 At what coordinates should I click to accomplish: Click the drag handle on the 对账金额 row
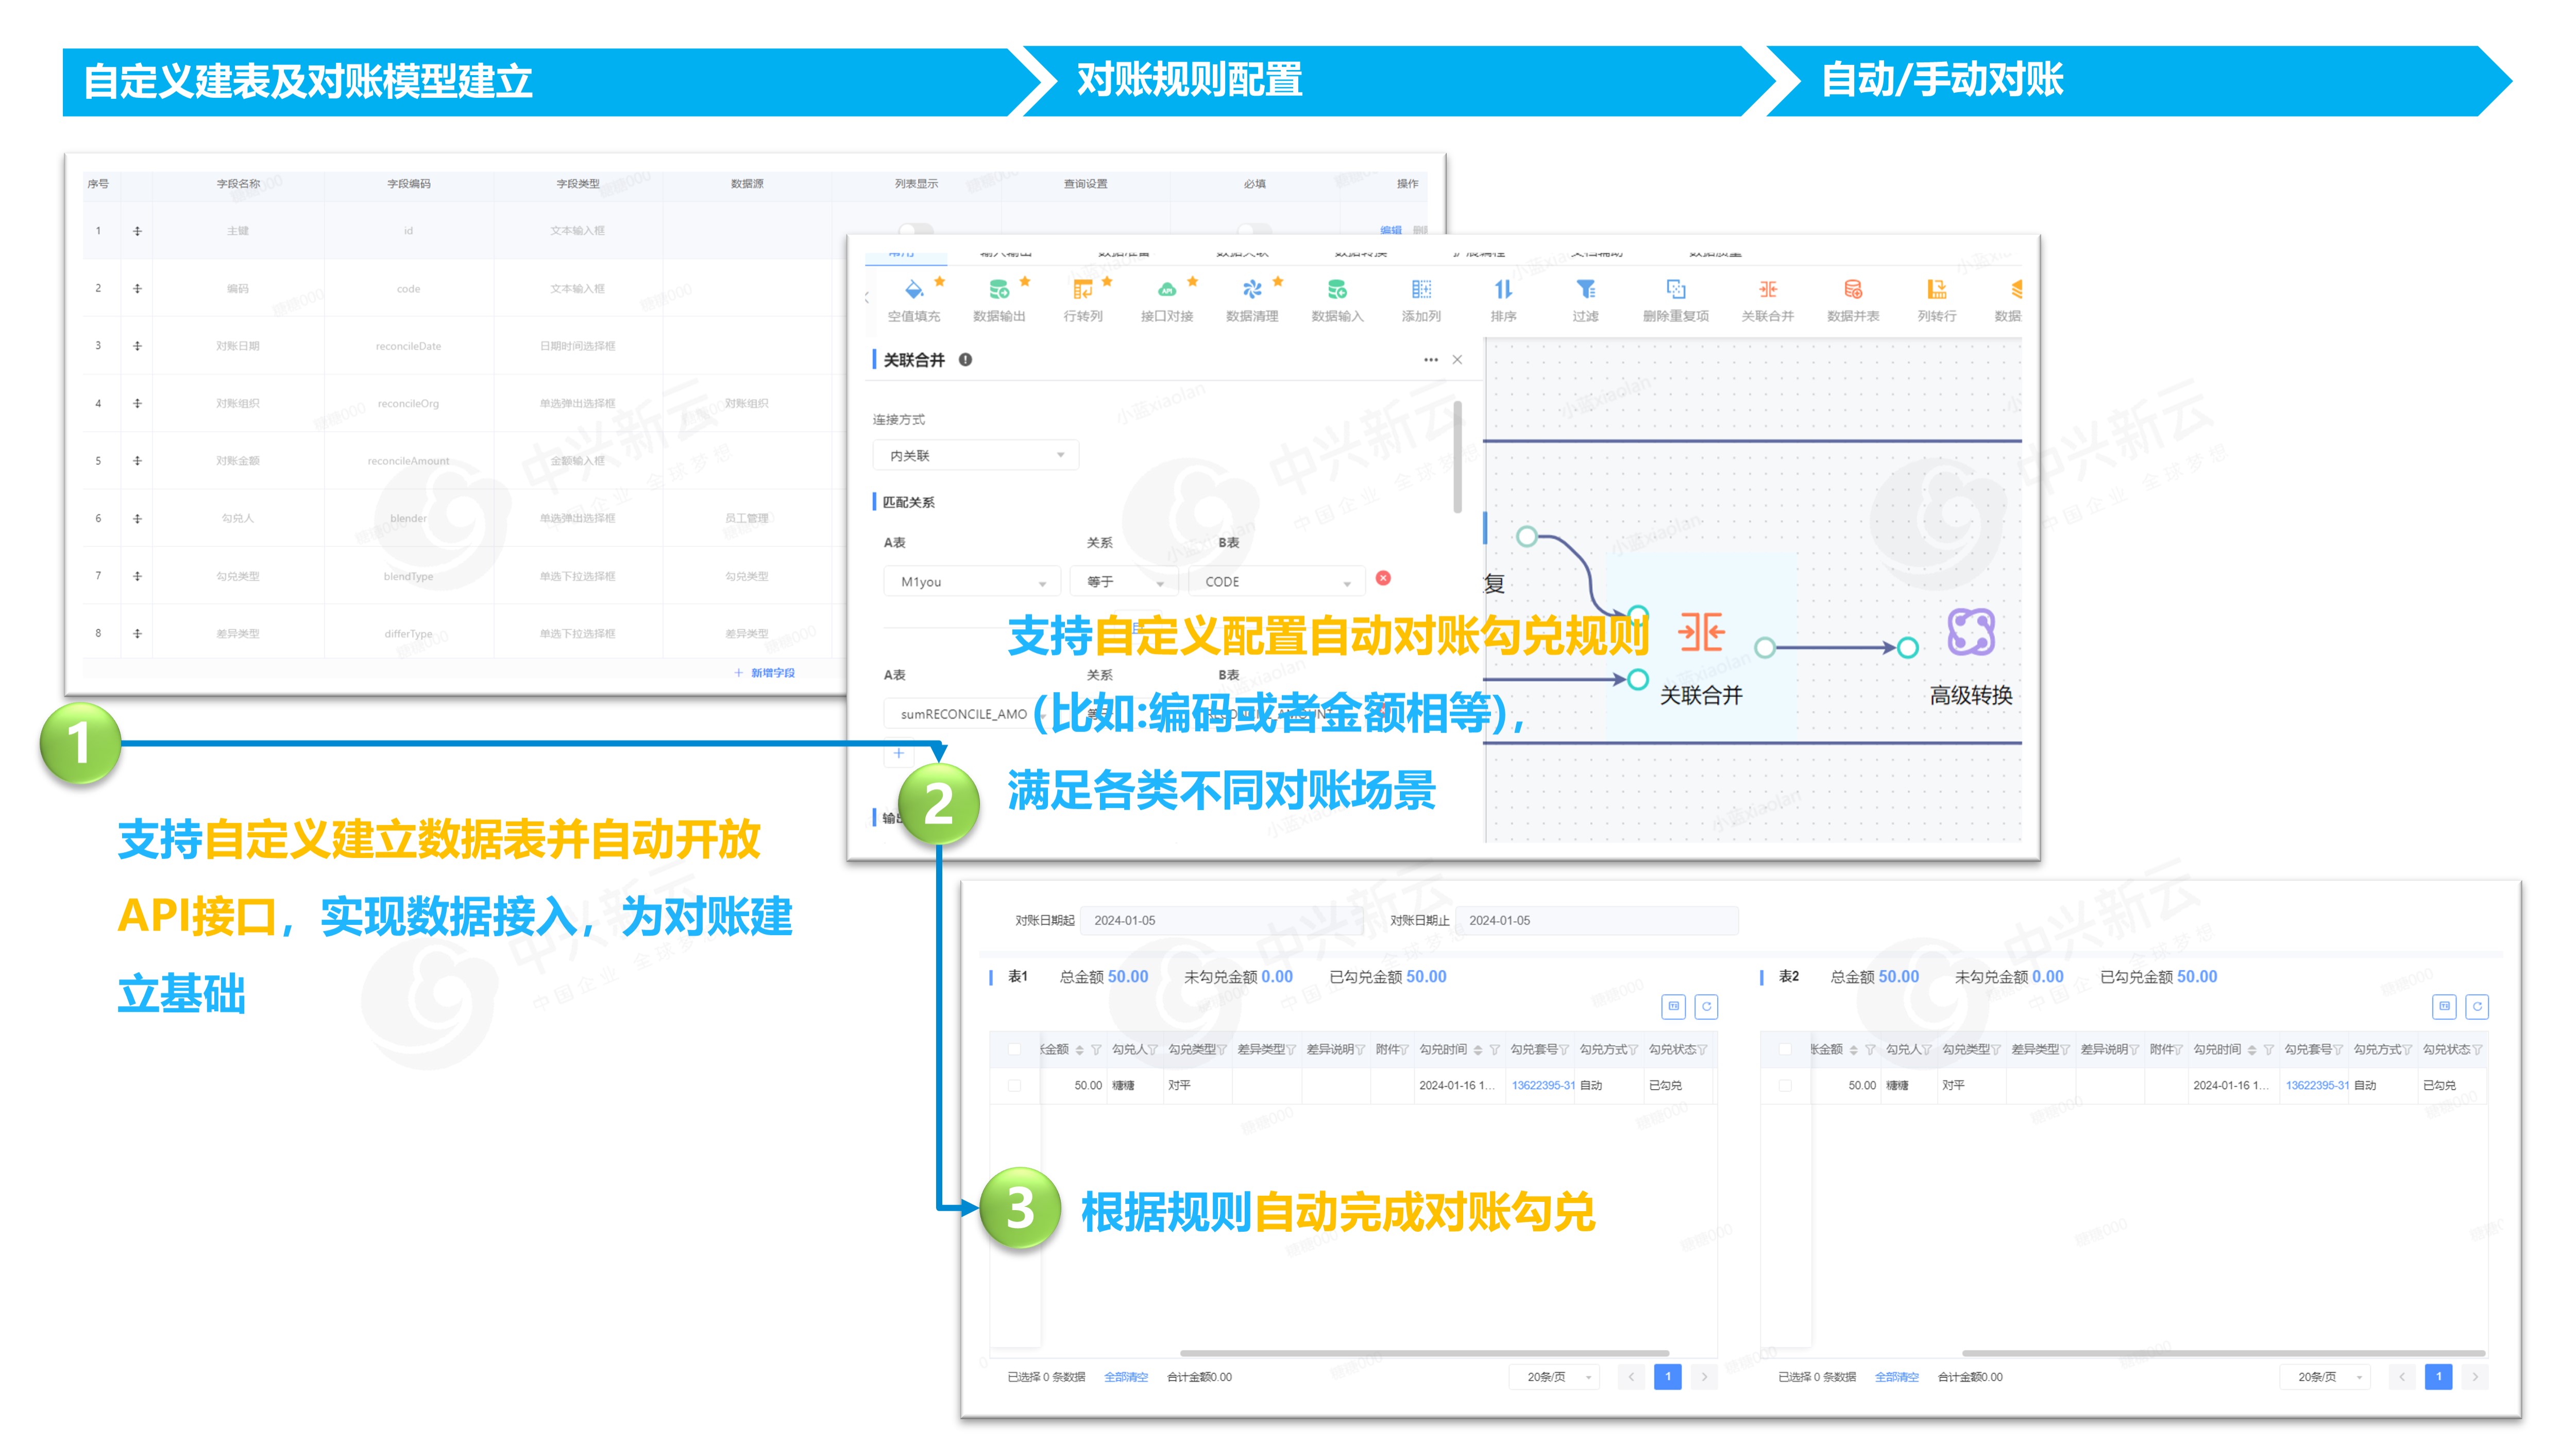[x=137, y=461]
